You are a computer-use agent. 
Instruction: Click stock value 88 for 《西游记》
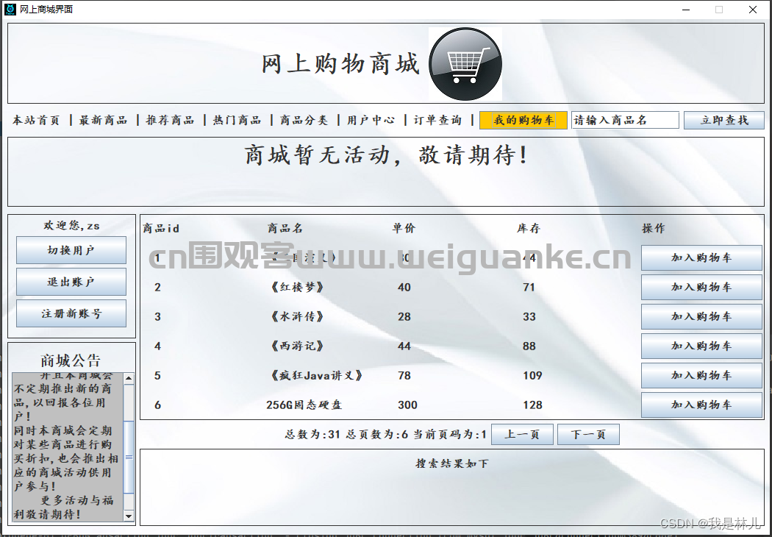pyautogui.click(x=529, y=346)
